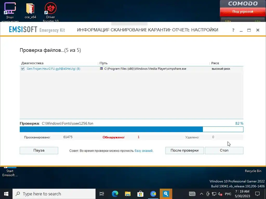The width and height of the screenshot is (266, 199).
Task: Click the Под угрозой Comodo status
Action: [243, 12]
